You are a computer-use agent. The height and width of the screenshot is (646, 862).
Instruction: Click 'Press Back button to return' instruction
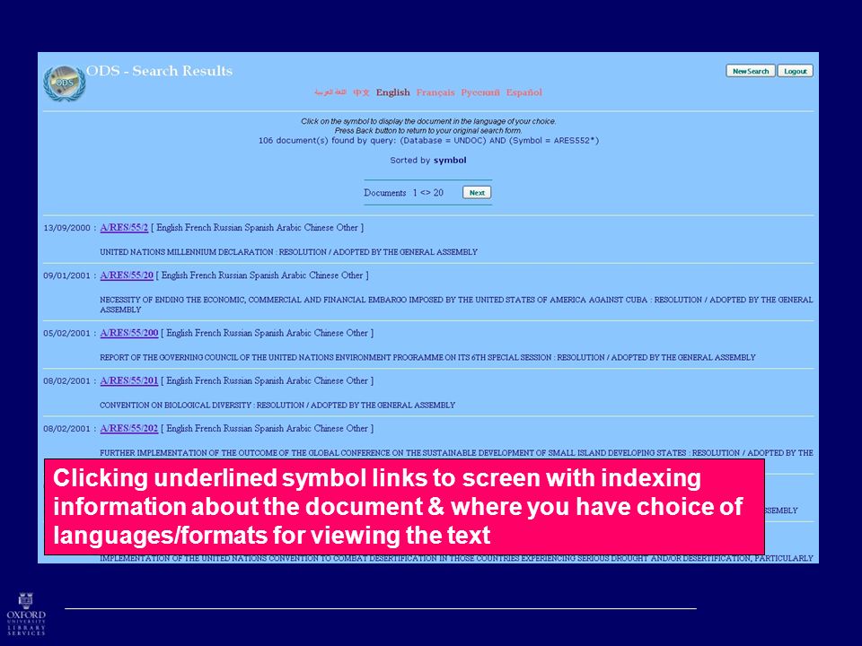(428, 131)
